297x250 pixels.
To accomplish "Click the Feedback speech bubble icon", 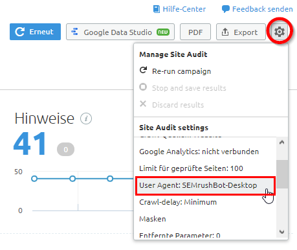I will pos(226,9).
